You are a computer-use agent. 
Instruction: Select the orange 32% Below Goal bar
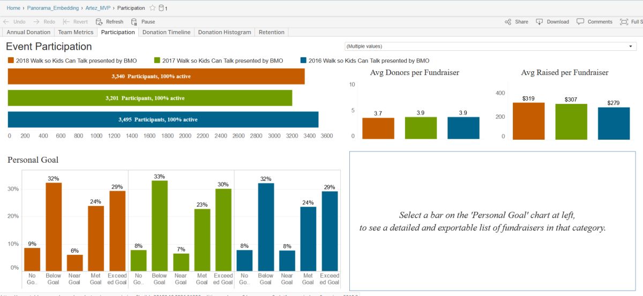[54, 227]
